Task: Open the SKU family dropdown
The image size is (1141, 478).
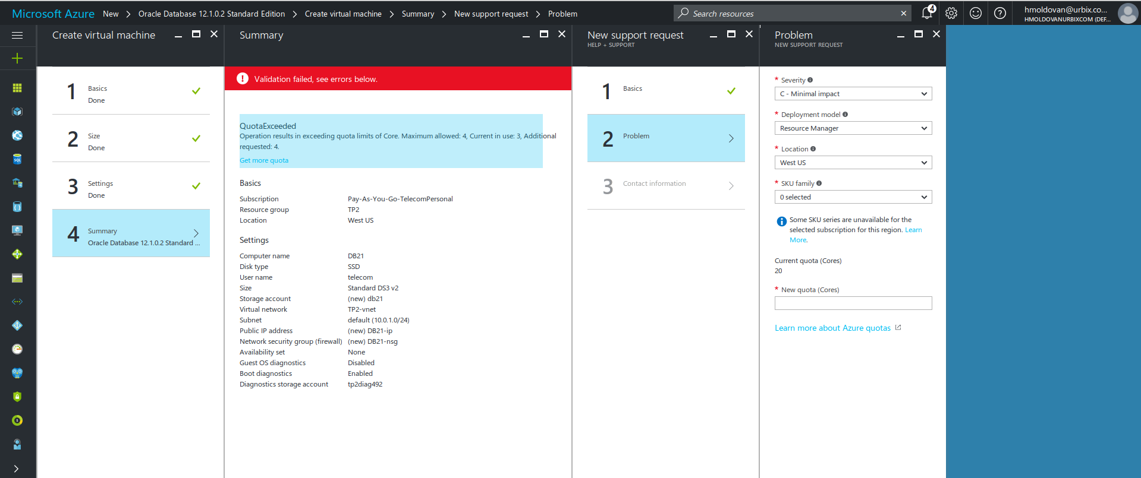Action: coord(853,197)
